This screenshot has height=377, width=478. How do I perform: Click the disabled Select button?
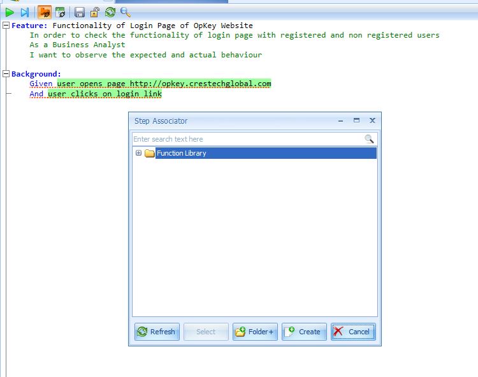(x=206, y=332)
